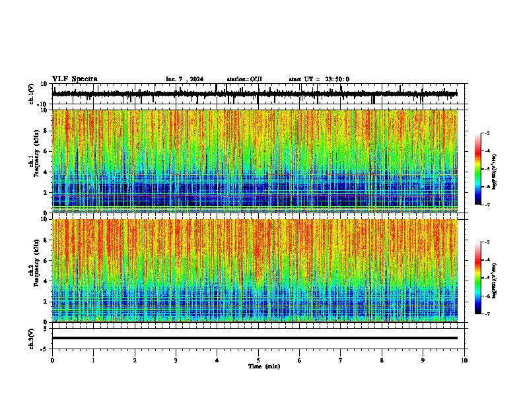Click time axis tick label "7"
This screenshot has height=404, width=523.
tap(341, 360)
